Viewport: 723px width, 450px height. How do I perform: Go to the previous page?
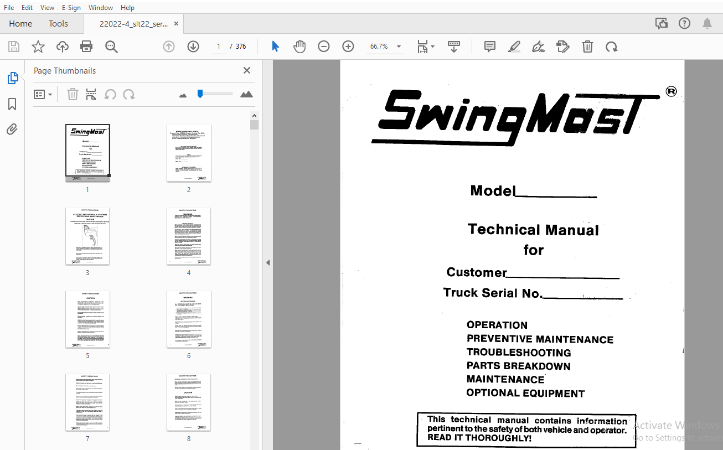(169, 46)
